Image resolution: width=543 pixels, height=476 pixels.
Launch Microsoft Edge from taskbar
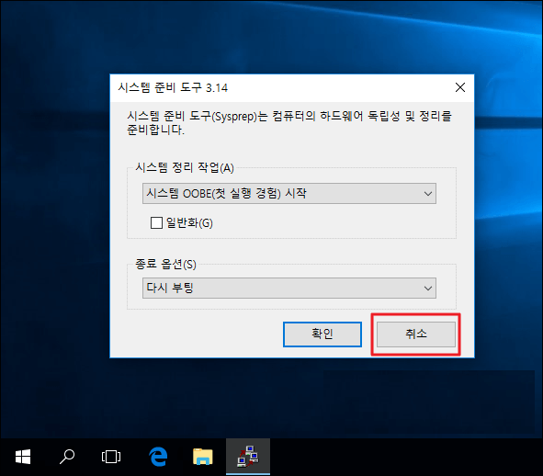click(158, 457)
